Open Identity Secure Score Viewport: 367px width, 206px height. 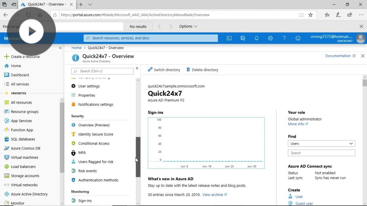coord(92,134)
